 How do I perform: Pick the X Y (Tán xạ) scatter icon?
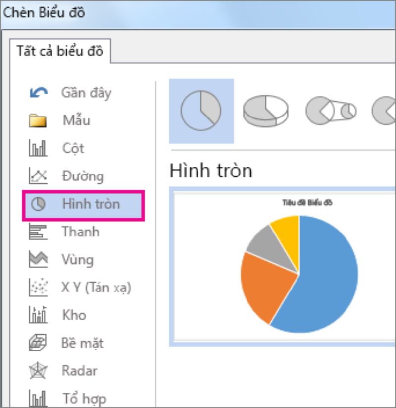pyautogui.click(x=38, y=287)
